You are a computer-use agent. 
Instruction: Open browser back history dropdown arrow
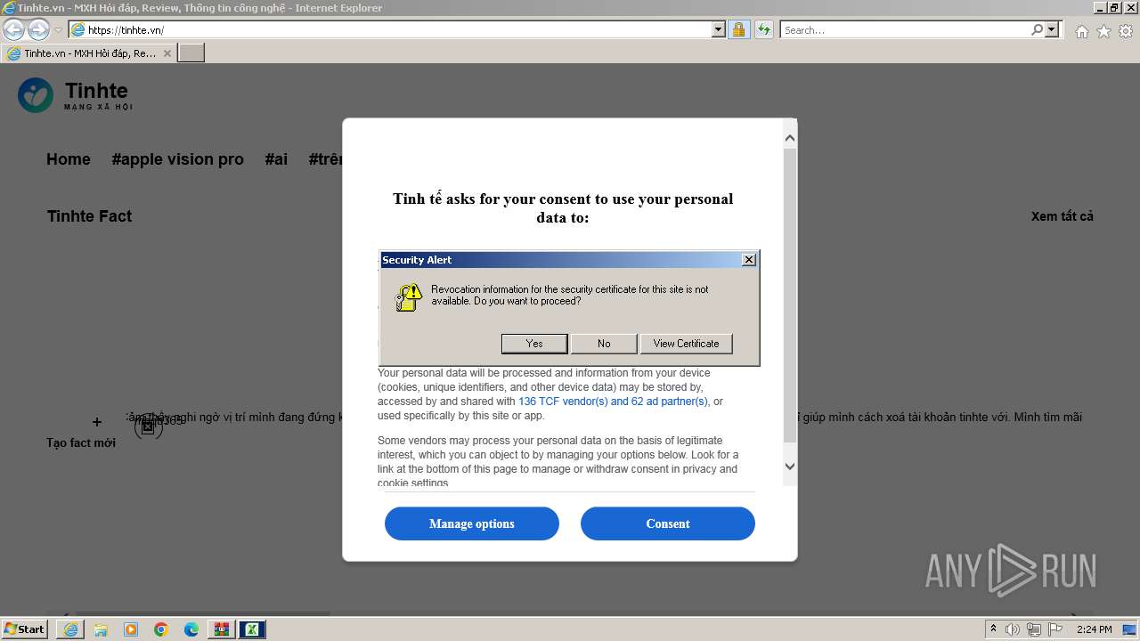pyautogui.click(x=58, y=30)
